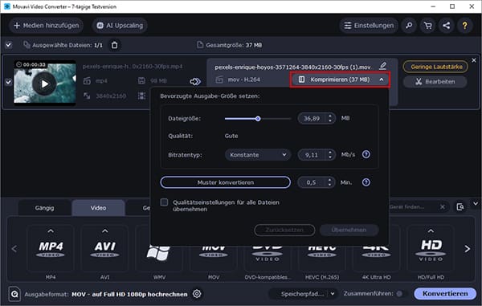Toggle the checkbox for the pexels video file

click(x=8, y=82)
